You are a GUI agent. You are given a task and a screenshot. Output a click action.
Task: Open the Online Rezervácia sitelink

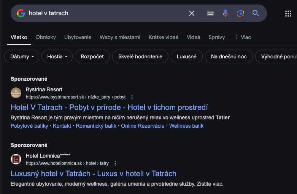pos(143,126)
